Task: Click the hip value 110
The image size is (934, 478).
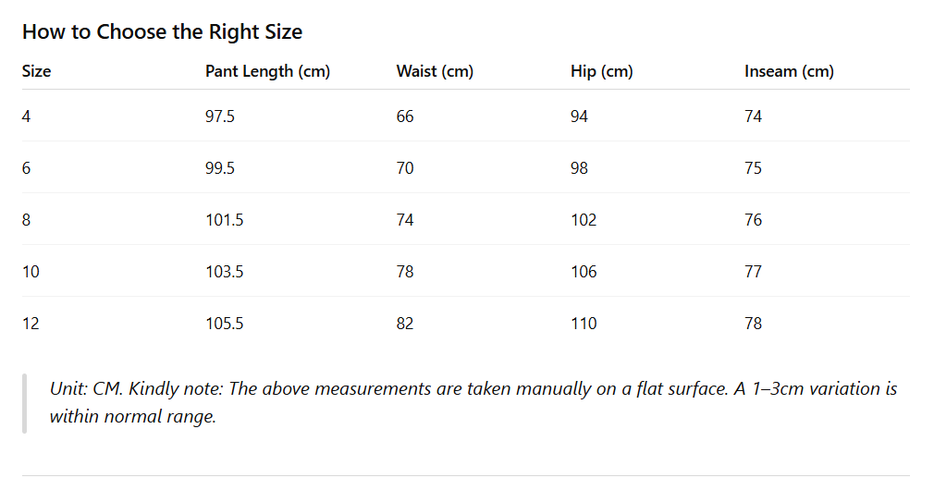Action: click(584, 324)
